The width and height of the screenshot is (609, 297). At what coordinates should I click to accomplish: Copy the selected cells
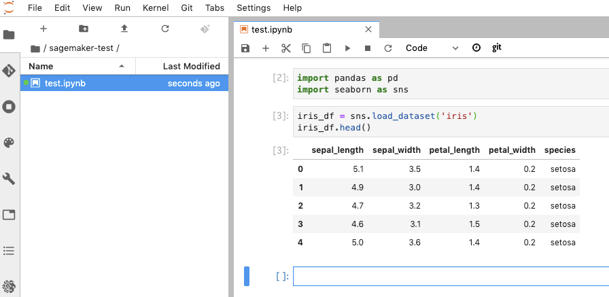click(x=307, y=48)
